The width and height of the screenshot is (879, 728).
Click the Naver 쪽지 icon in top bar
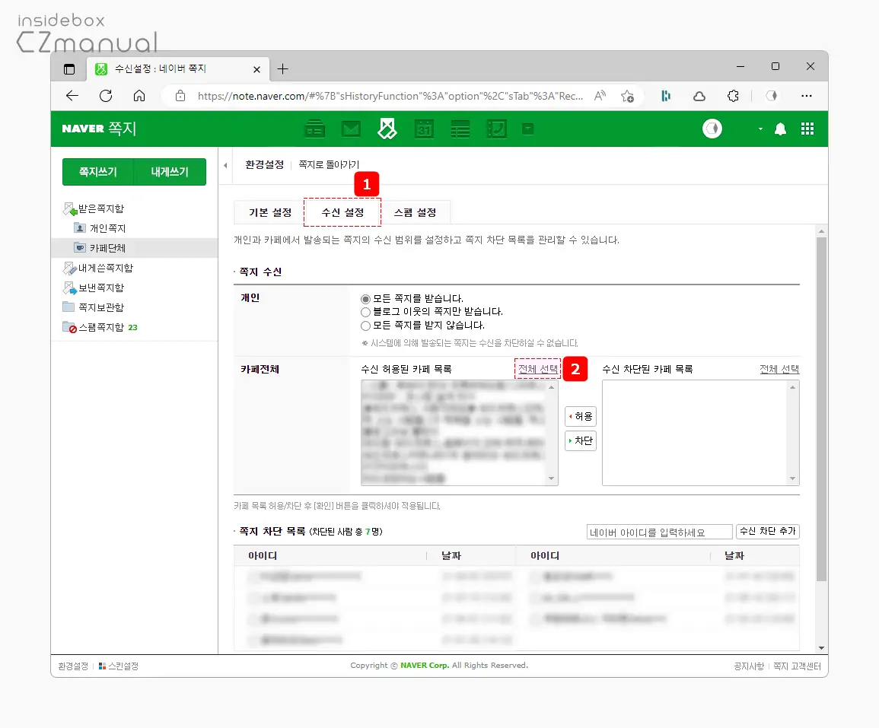tap(387, 129)
